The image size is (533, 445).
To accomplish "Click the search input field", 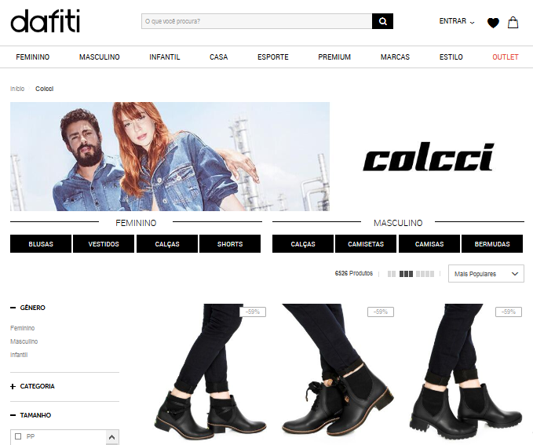I will tap(256, 21).
